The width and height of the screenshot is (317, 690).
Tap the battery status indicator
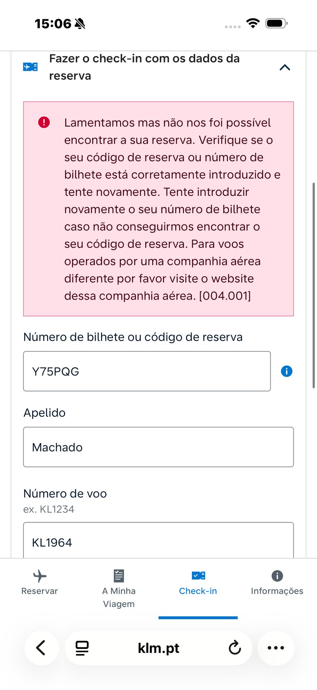pyautogui.click(x=276, y=23)
